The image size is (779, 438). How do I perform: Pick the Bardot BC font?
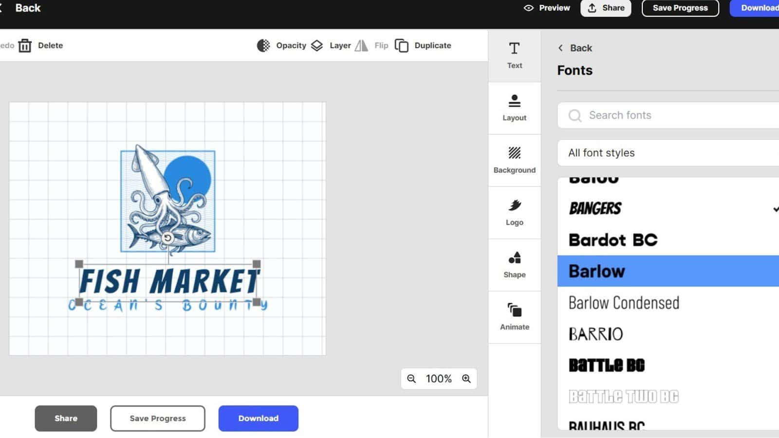pyautogui.click(x=613, y=240)
